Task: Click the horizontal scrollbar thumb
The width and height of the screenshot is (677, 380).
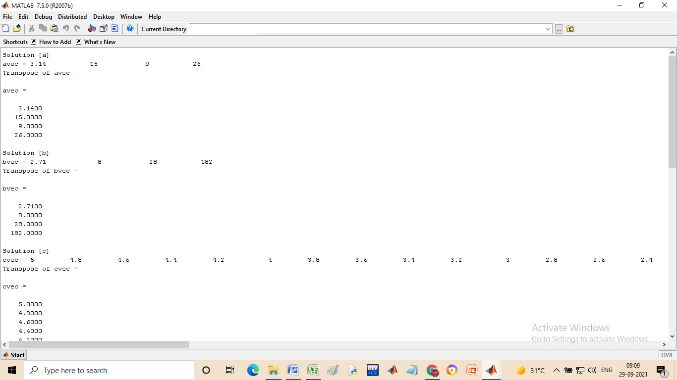Action: [x=99, y=344]
